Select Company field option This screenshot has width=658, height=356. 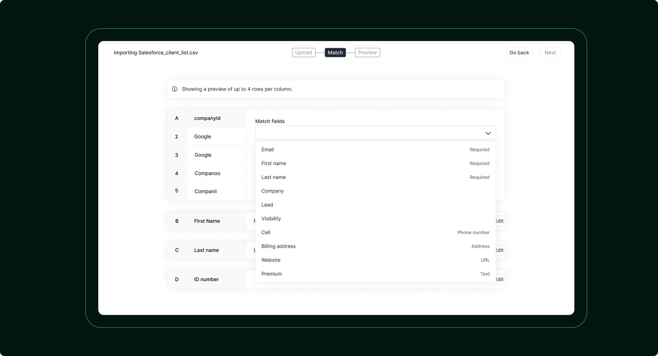click(272, 191)
